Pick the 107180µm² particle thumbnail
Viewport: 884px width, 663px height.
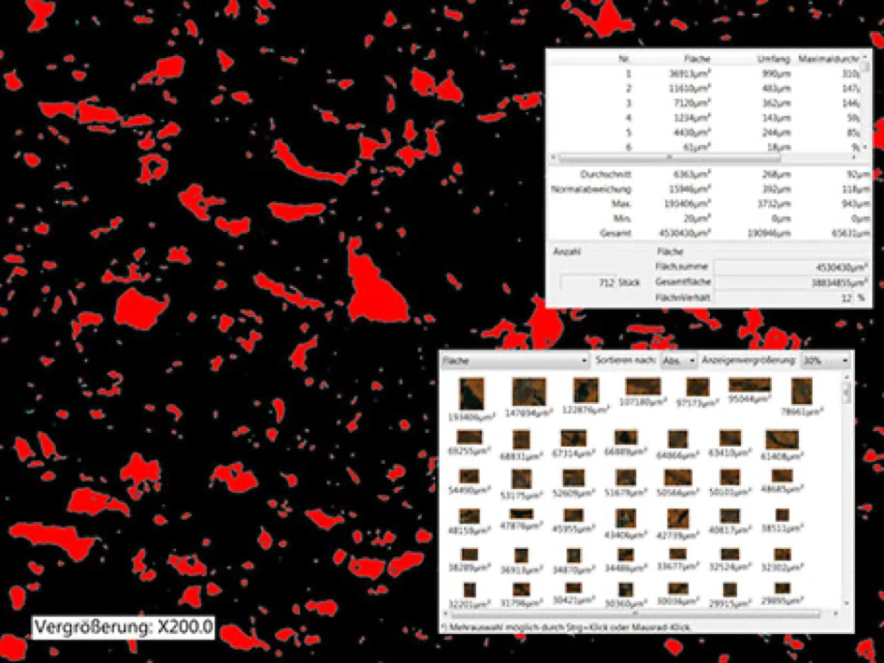click(x=642, y=388)
